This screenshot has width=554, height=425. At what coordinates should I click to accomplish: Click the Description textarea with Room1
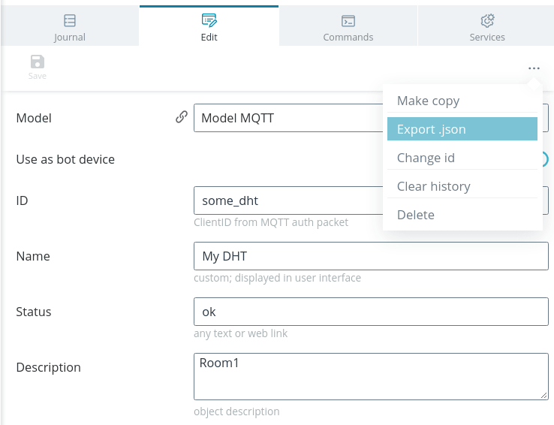[371, 377]
